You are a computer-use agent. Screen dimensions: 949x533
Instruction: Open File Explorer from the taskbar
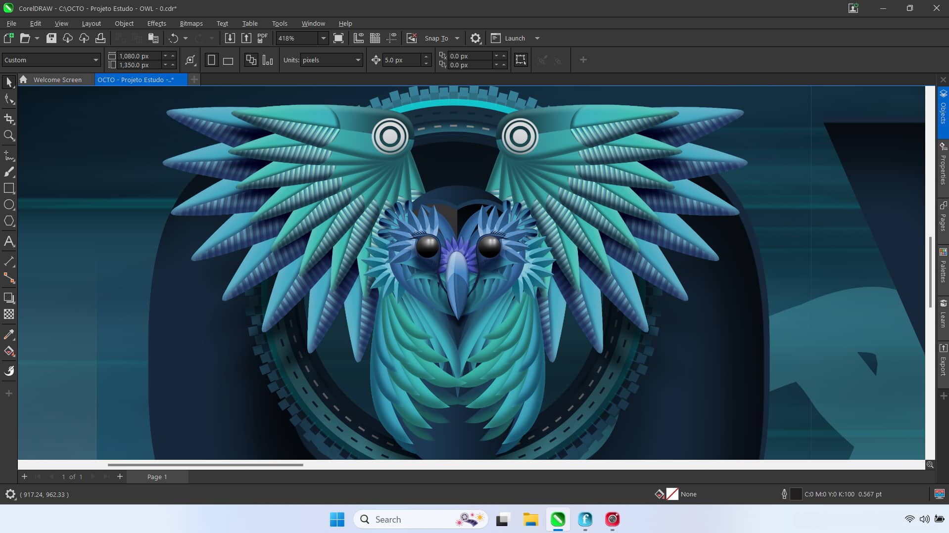point(530,519)
